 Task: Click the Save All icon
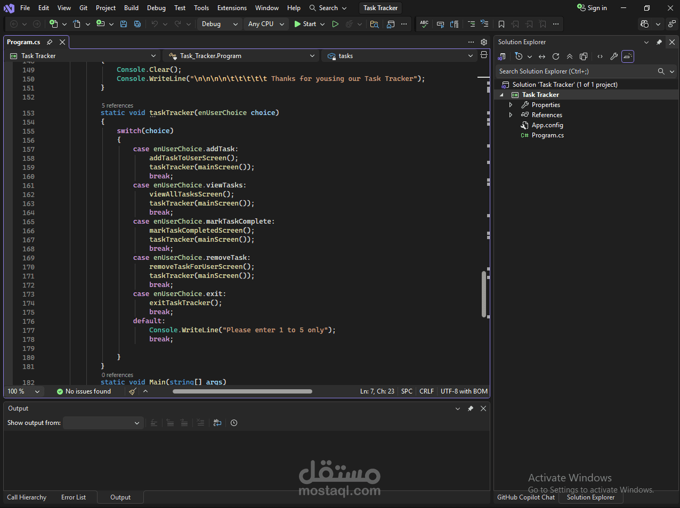137,24
